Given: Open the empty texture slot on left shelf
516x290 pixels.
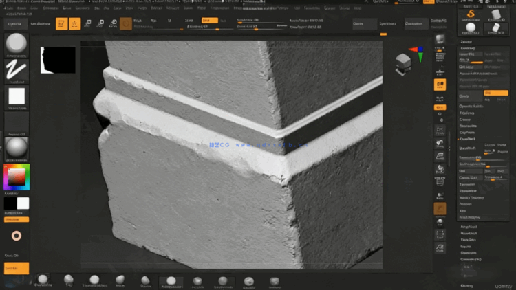Looking at the screenshot, I should click(16, 124).
